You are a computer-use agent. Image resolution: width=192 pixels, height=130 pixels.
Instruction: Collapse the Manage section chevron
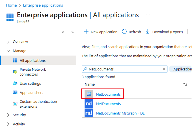pyautogui.click(x=8, y=51)
